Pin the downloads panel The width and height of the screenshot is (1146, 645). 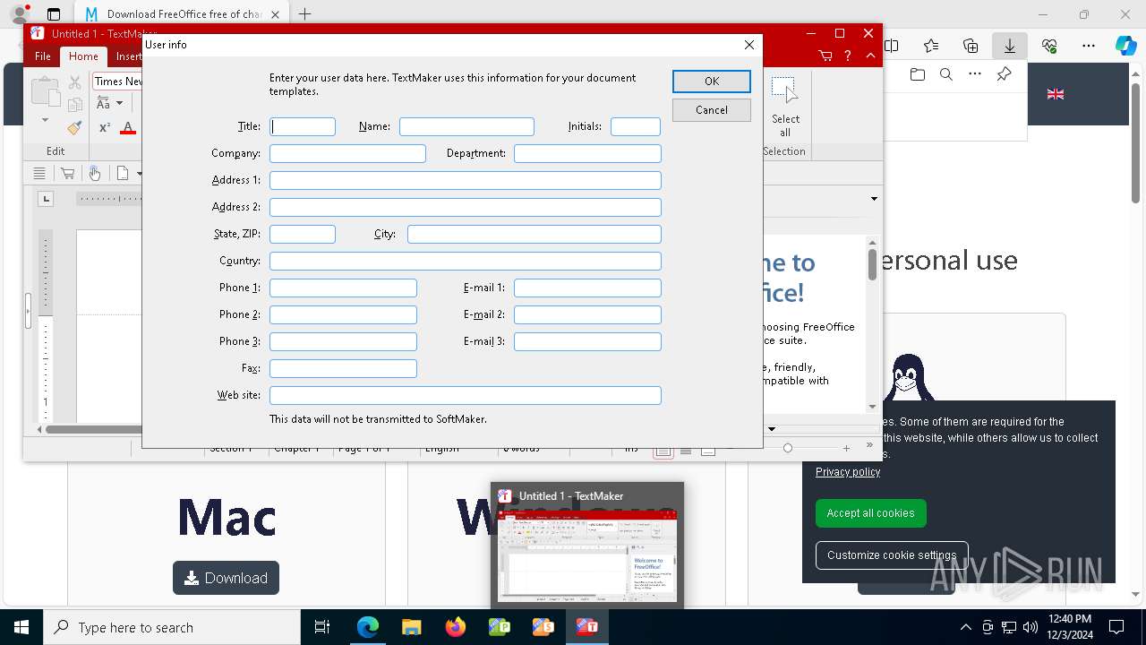coord(1004,74)
